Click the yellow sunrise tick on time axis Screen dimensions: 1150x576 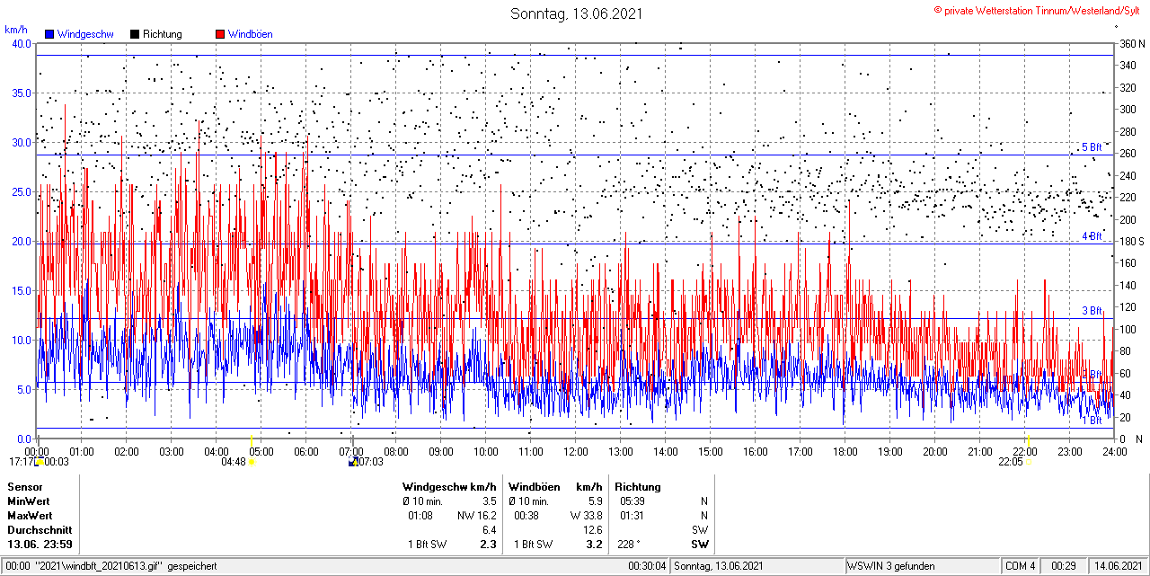click(x=252, y=442)
